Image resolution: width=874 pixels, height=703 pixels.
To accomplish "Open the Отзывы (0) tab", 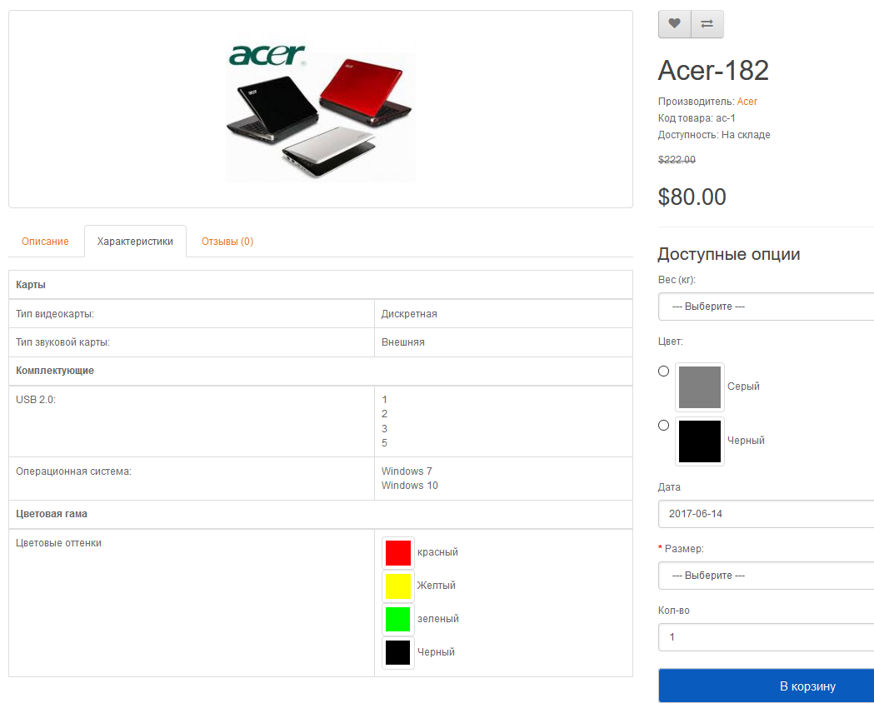I will pyautogui.click(x=227, y=242).
